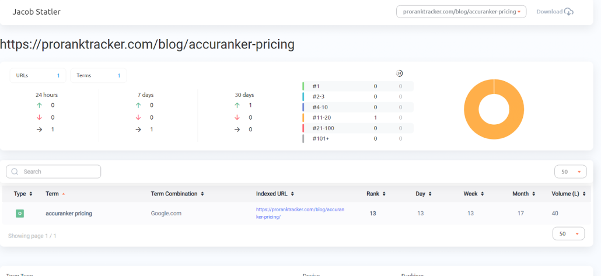The image size is (601, 276).
Task: Click the #4-10 ranking distribution row
Action: point(358,107)
